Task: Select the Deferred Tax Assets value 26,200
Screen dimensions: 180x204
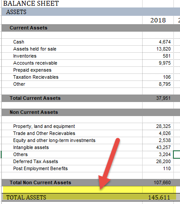Action: pyautogui.click(x=163, y=161)
